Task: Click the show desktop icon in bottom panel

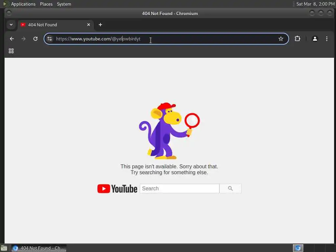Action: [4, 248]
